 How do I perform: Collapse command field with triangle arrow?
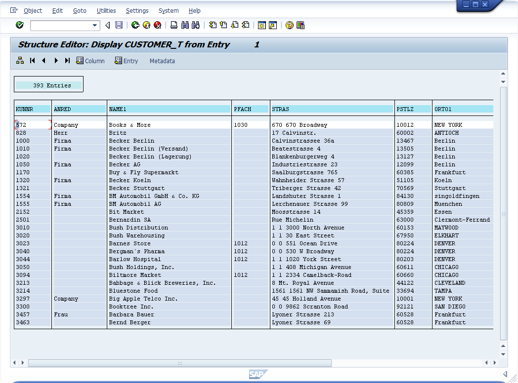click(107, 25)
